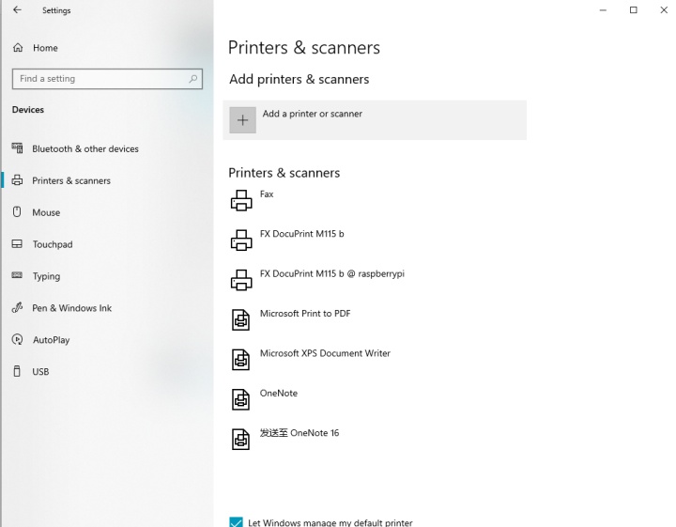The width and height of the screenshot is (676, 527).
Task: Click the Microsoft Print to PDF icon
Action: coord(240,320)
